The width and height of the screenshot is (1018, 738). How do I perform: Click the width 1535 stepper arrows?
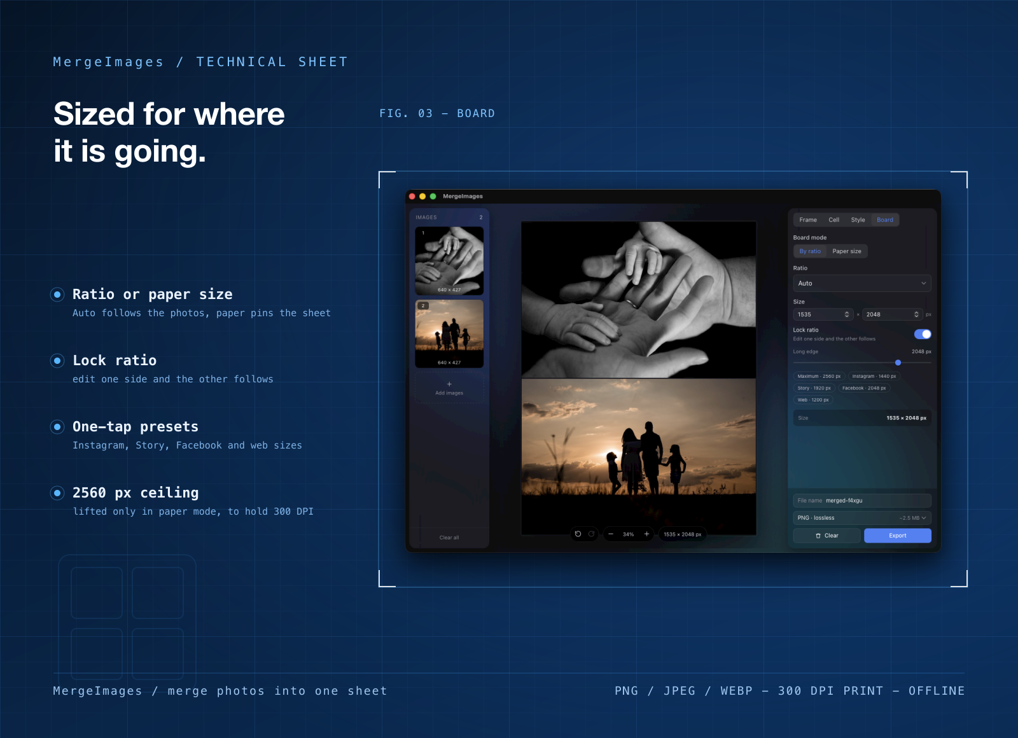[x=847, y=314]
